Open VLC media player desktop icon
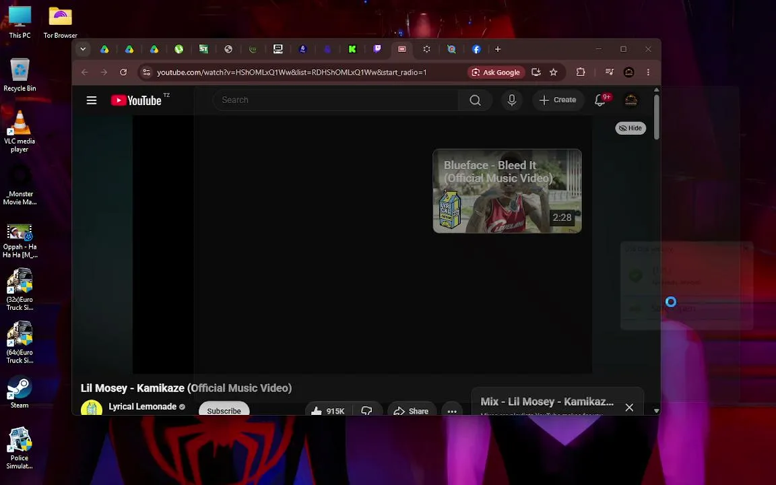This screenshot has height=485, width=776. pos(20,131)
